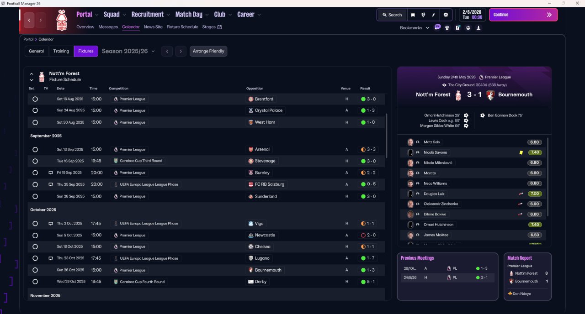Select the West Ham fixture radio button

point(35,122)
